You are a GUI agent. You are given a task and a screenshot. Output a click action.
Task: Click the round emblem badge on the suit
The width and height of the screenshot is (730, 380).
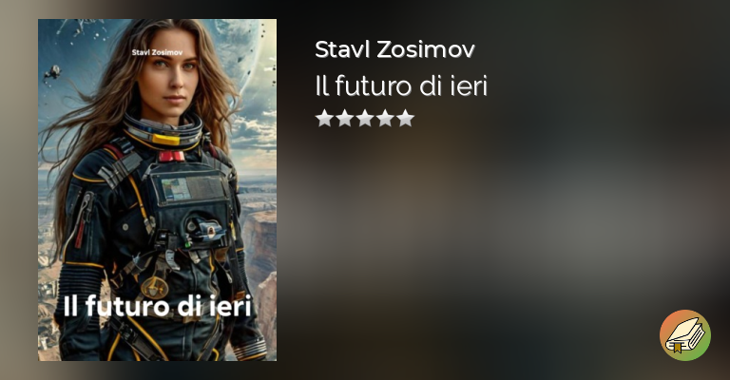(x=154, y=287)
